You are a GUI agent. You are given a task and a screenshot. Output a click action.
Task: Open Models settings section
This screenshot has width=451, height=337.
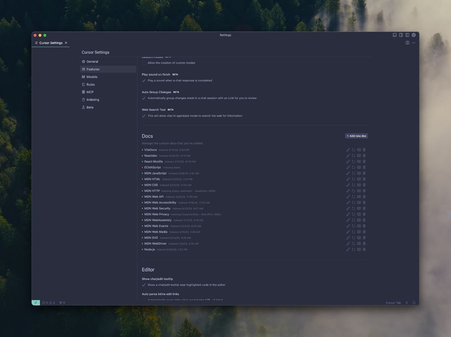click(x=108, y=77)
